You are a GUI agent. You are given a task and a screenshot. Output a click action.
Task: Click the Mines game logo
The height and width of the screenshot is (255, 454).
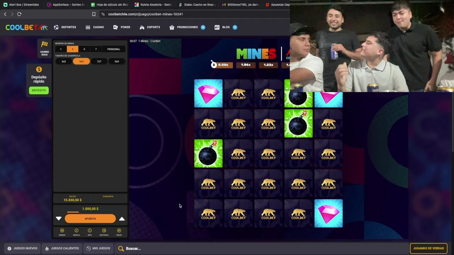point(256,54)
